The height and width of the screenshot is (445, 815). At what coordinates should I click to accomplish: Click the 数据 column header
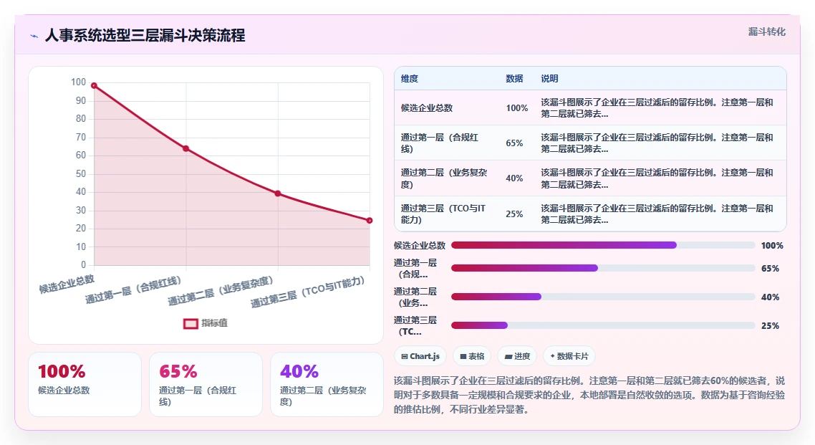click(514, 79)
